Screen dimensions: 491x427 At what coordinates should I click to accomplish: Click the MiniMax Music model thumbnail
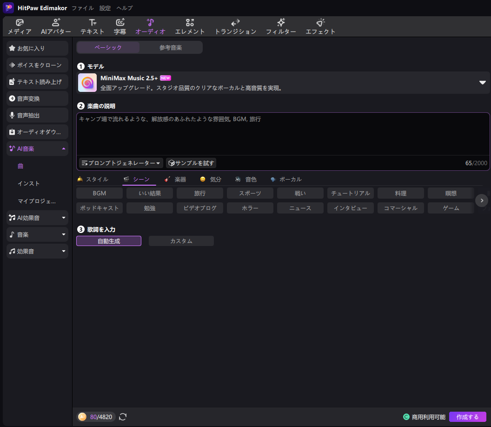click(x=87, y=83)
